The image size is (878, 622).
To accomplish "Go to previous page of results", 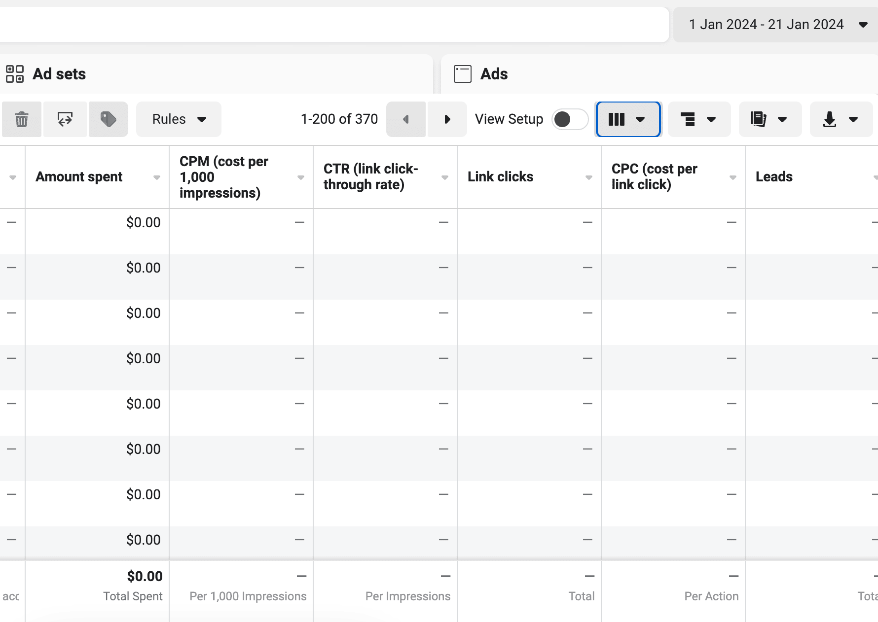I will (406, 119).
